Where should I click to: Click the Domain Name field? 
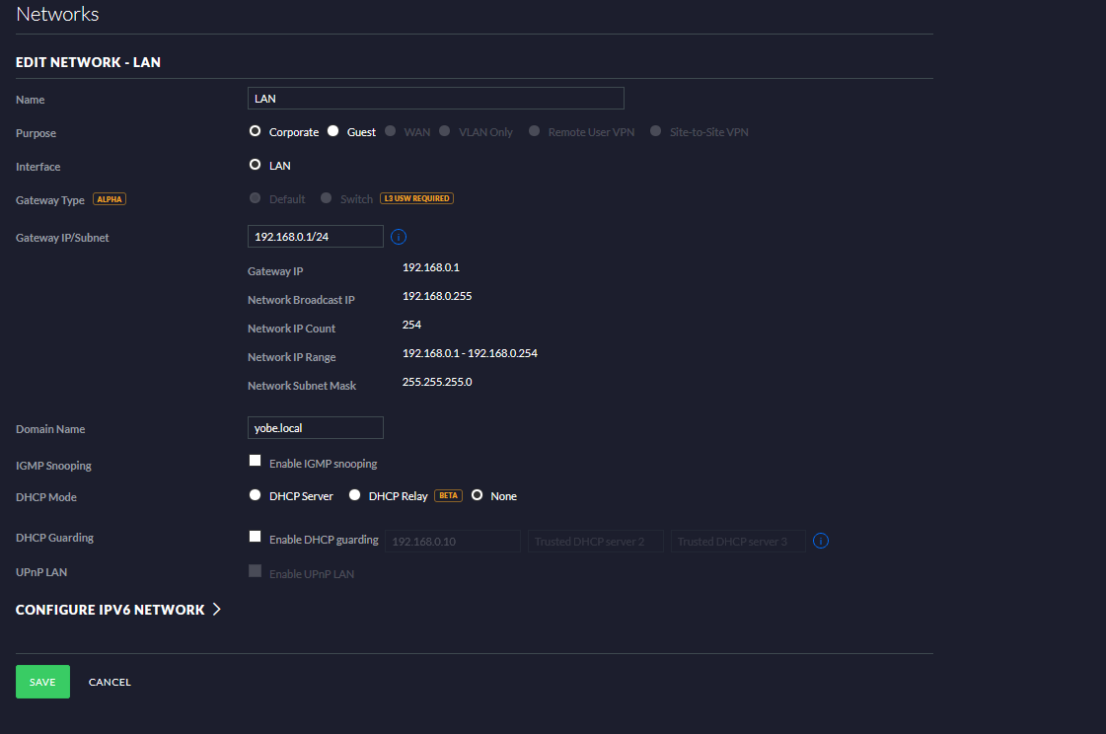pos(315,427)
